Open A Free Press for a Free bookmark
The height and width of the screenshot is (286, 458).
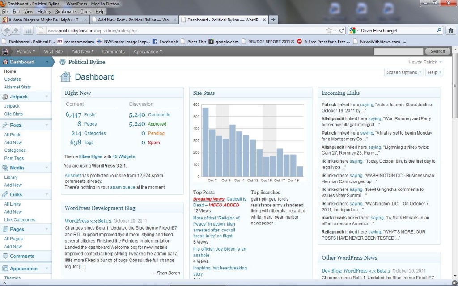[323, 42]
